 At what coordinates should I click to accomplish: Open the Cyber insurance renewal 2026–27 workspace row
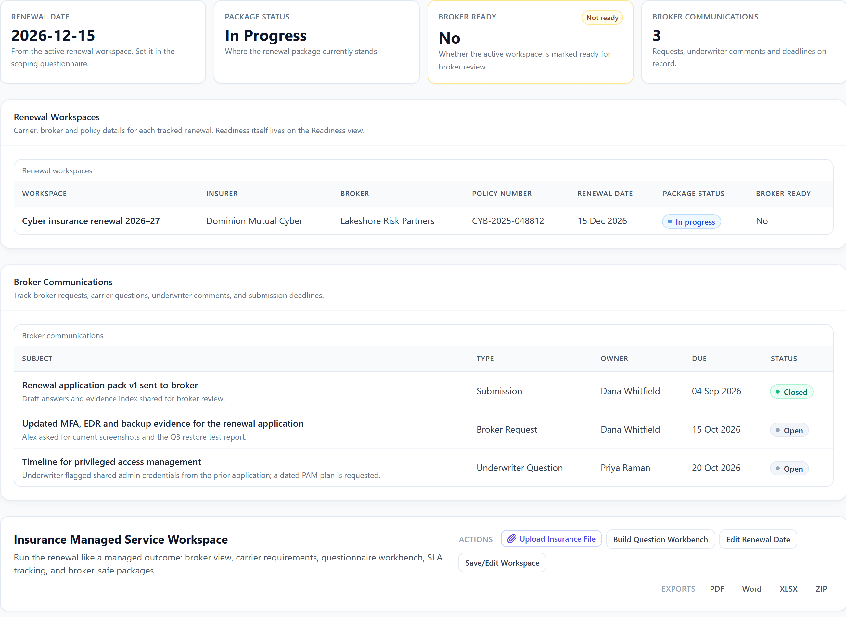click(423, 221)
